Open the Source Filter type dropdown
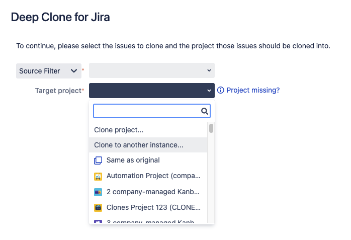351x240 pixels. click(x=48, y=71)
